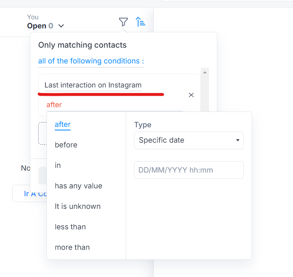Select the "less than" operator option

(70, 227)
